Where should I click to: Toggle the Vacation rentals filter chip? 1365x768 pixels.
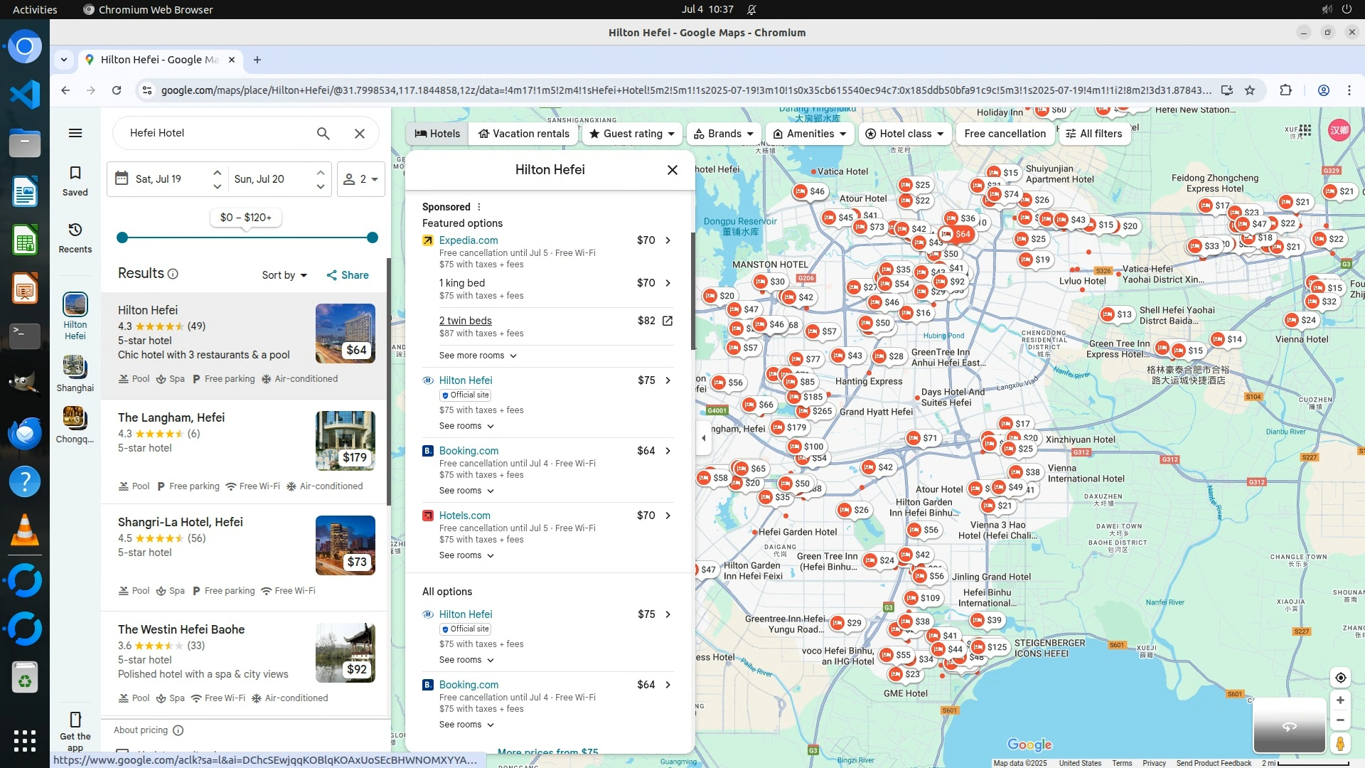(524, 134)
